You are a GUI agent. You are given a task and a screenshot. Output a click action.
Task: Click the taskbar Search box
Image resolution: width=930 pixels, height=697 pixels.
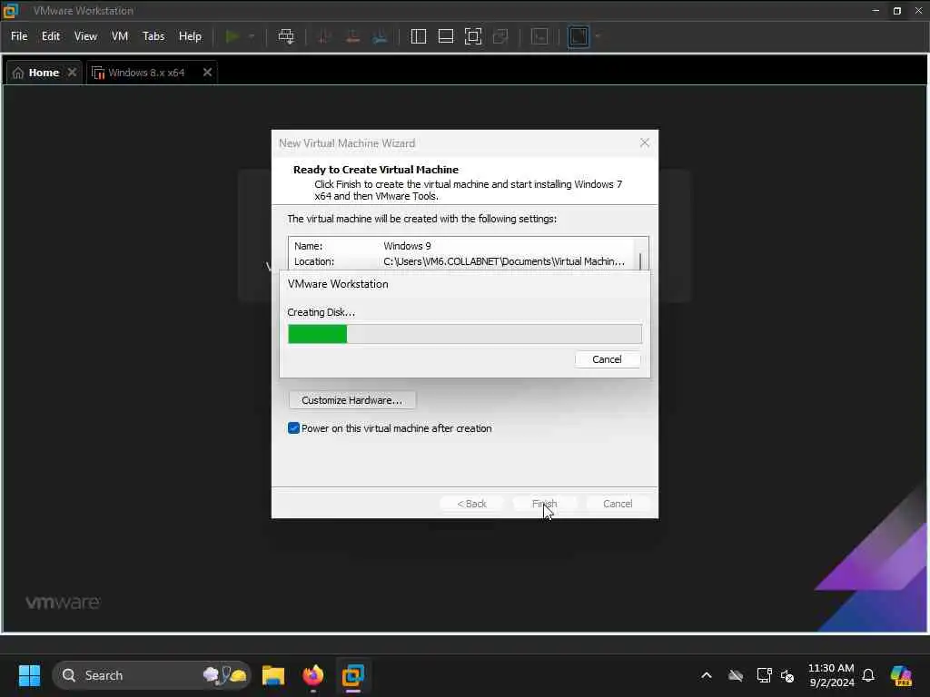pyautogui.click(x=152, y=675)
